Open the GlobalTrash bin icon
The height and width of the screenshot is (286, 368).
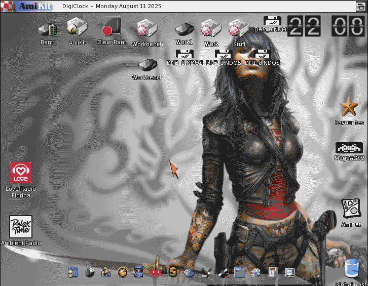click(352, 269)
